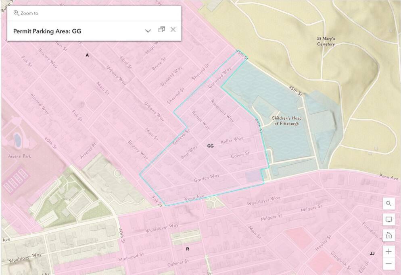The height and width of the screenshot is (275, 401).
Task: Dock the Permit Parking Area popup
Action: pyautogui.click(x=161, y=29)
